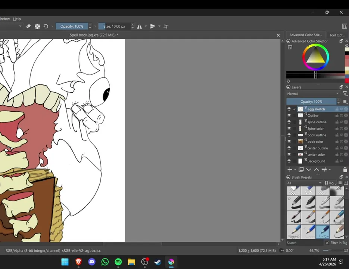The height and width of the screenshot is (269, 349).
Task: Click the clear color history icon
Action: (347, 46)
